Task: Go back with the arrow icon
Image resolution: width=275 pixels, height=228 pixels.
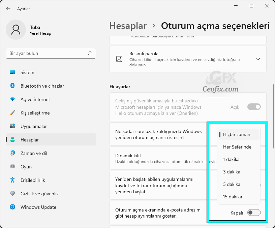Action: pyautogui.click(x=8, y=8)
